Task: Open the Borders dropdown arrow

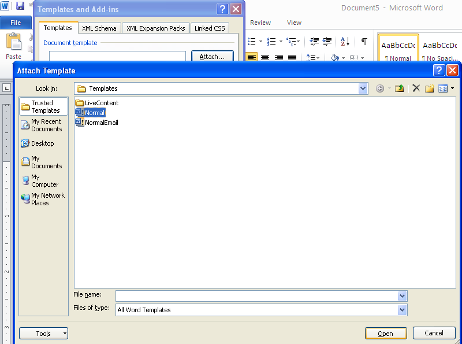Action: (x=363, y=58)
